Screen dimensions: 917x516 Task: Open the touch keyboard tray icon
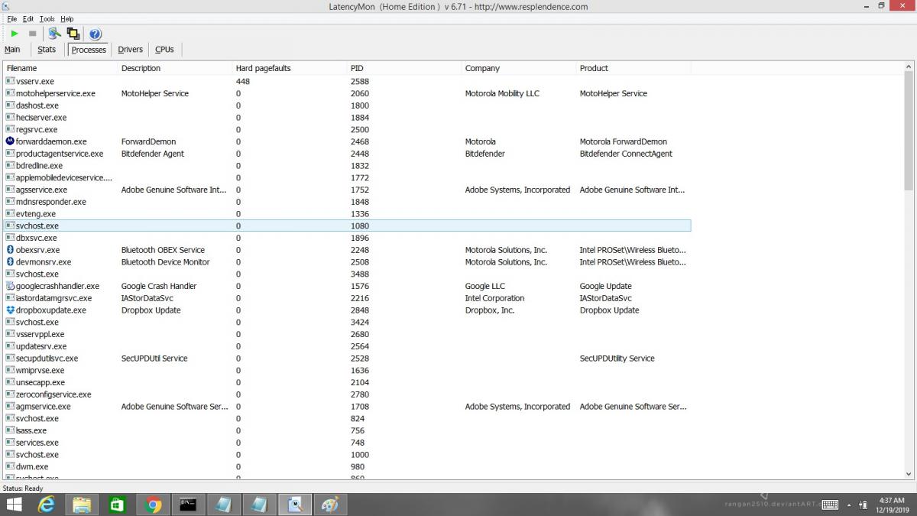click(x=830, y=505)
